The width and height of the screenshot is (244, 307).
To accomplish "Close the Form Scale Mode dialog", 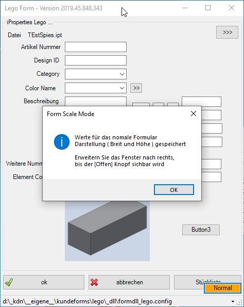I will tap(194, 114).
